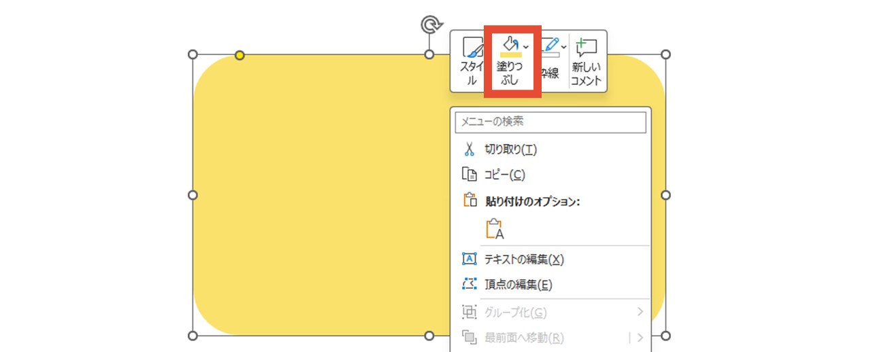The width and height of the screenshot is (871, 352).
Task: Expand the 塗りつぶし color dropdown arrow
Action: pos(526,48)
